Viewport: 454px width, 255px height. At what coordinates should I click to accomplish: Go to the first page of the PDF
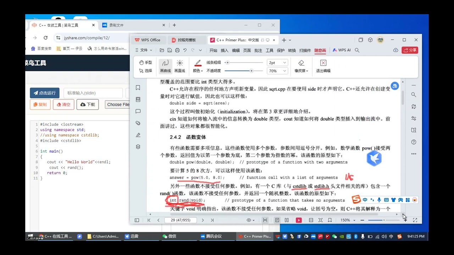[149, 220]
